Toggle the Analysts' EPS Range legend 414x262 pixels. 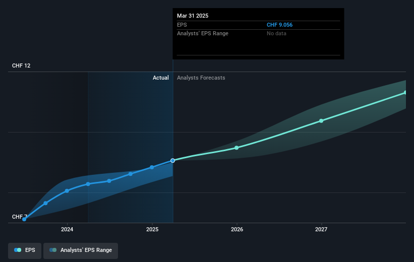coord(81,250)
